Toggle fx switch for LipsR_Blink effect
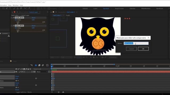Image resolution: width=170 pixels, height=95 pixels. click(x=14, y=18)
